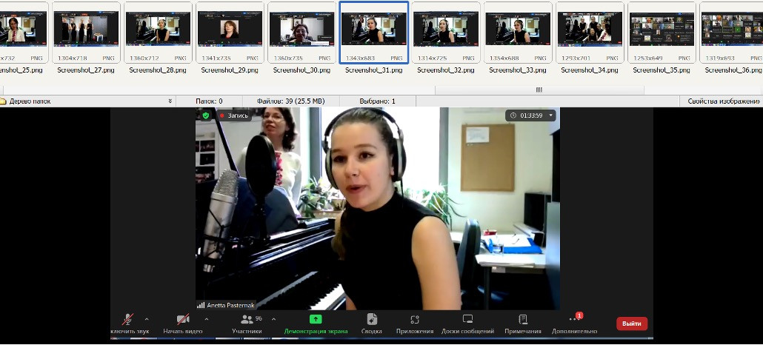Image resolution: width=763 pixels, height=345 pixels.
Task: Click the green encryption shield icon
Action: click(205, 115)
